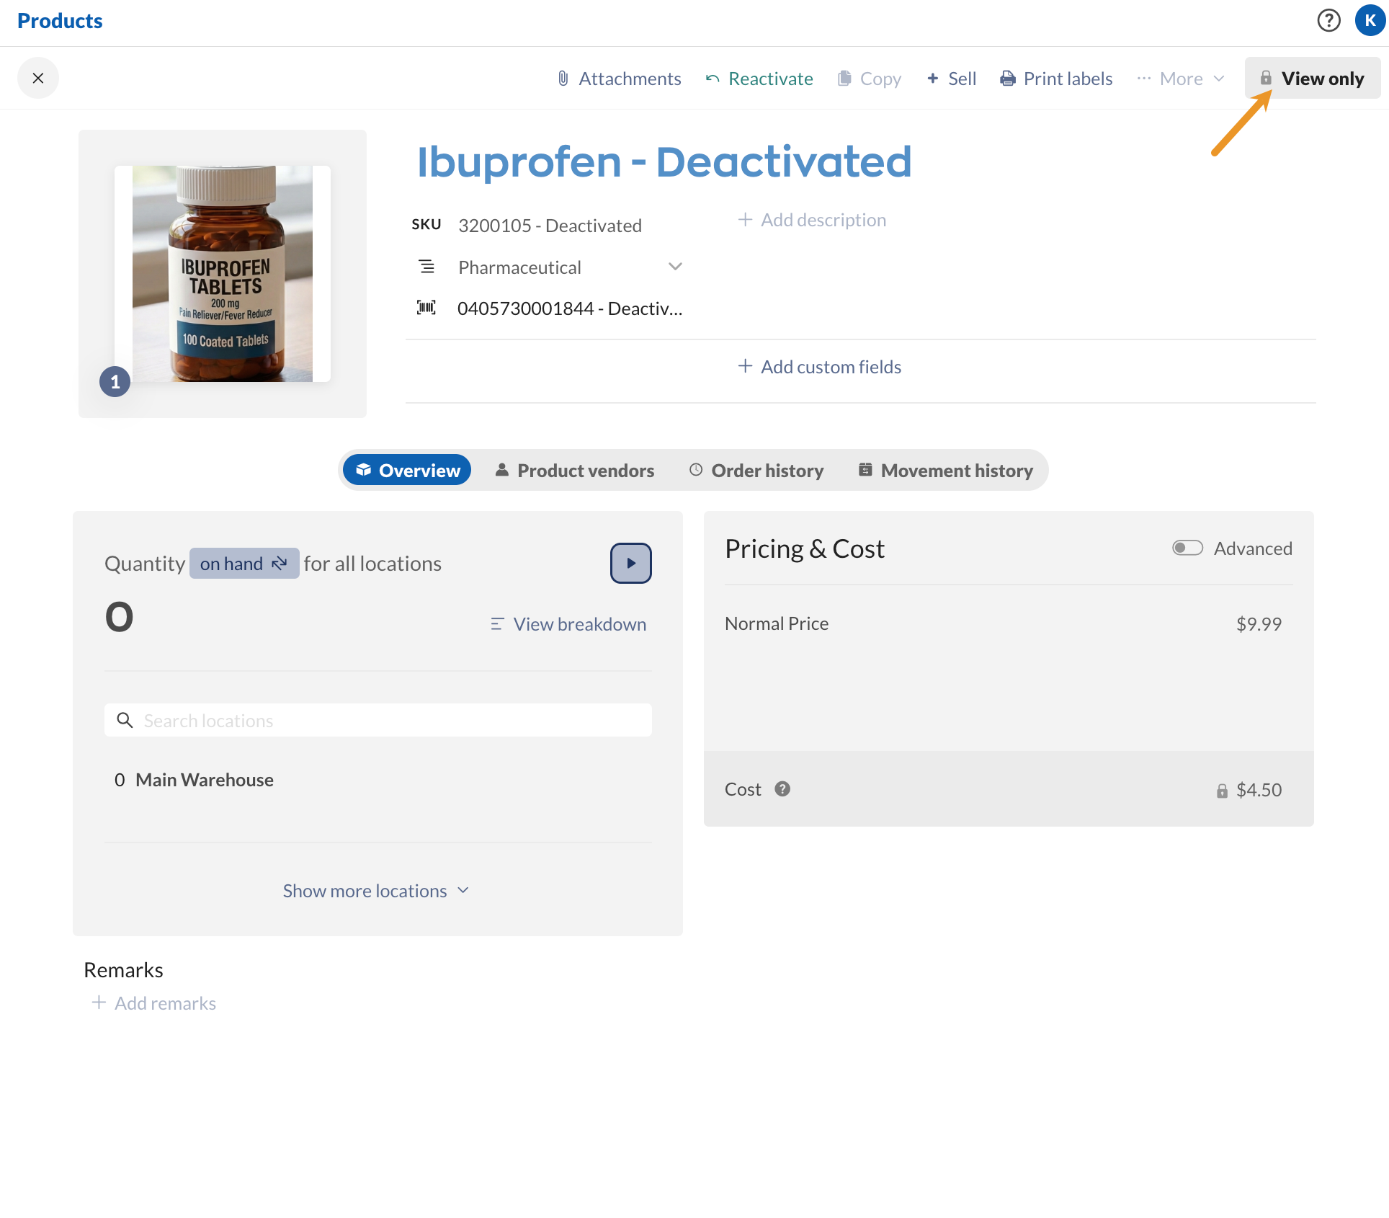1389x1218 pixels.
Task: Expand the Pharmaceutical category dropdown
Action: coord(674,267)
